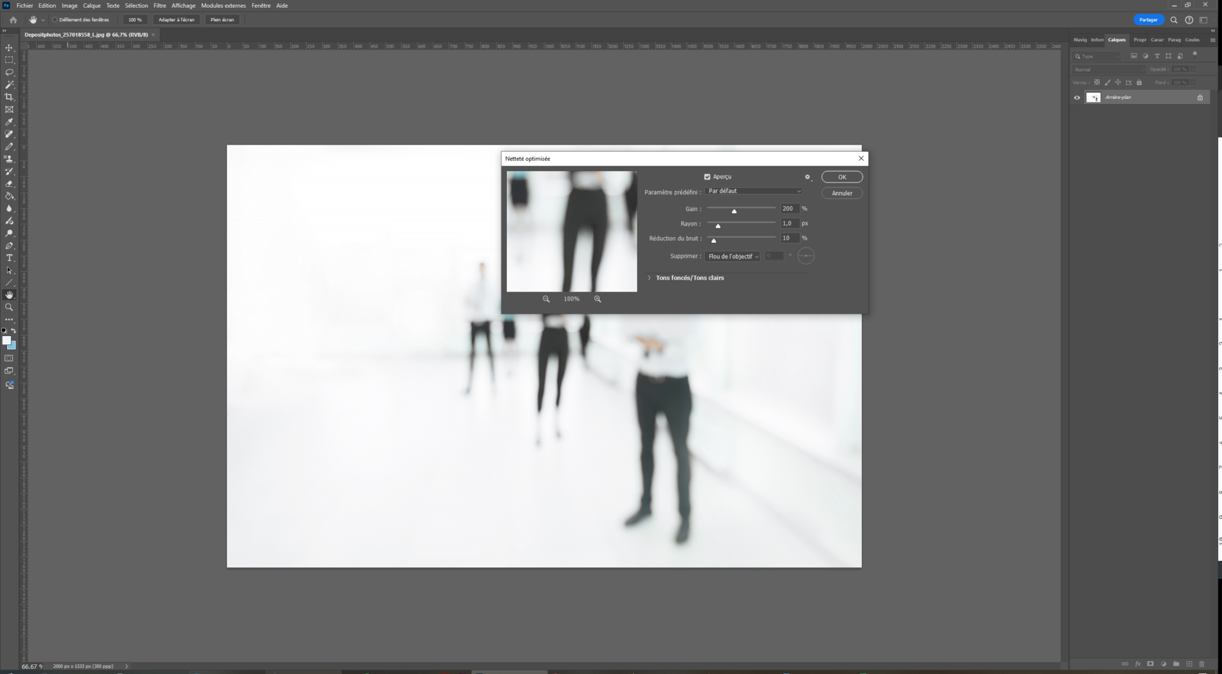Click the OK button

842,177
